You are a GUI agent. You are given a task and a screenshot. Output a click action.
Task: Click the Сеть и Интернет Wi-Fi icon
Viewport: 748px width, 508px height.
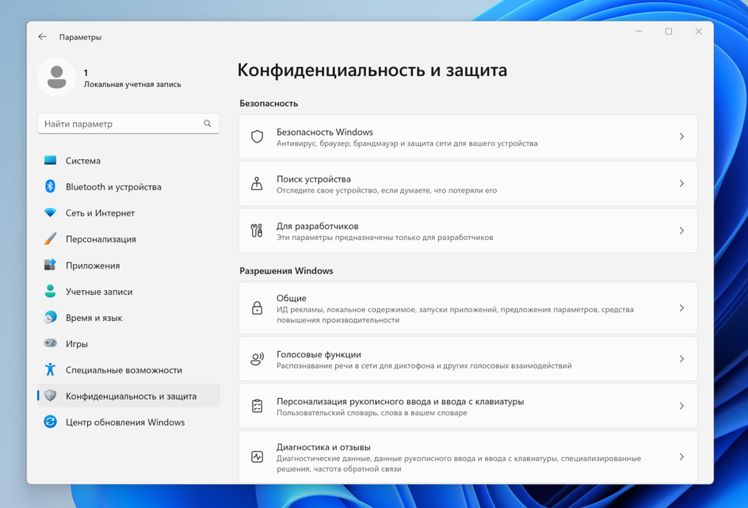[50, 212]
